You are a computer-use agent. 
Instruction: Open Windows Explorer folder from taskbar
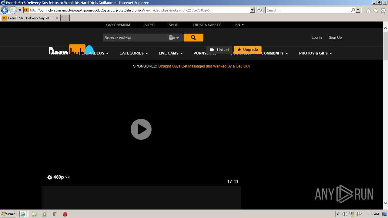[x=34, y=214]
